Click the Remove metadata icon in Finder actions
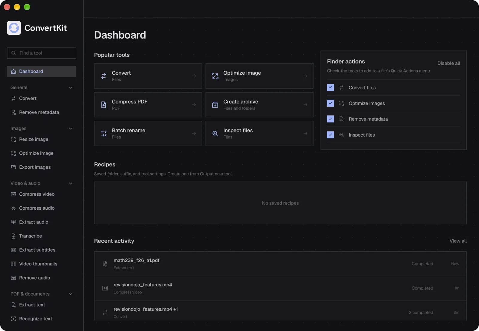The height and width of the screenshot is (331, 479). [341, 119]
